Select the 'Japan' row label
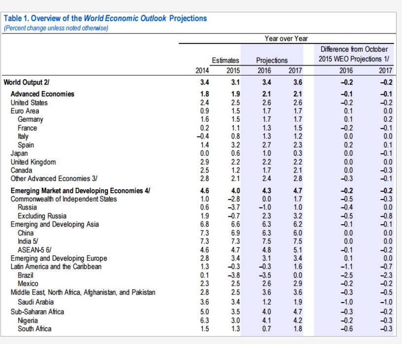 click(19, 153)
